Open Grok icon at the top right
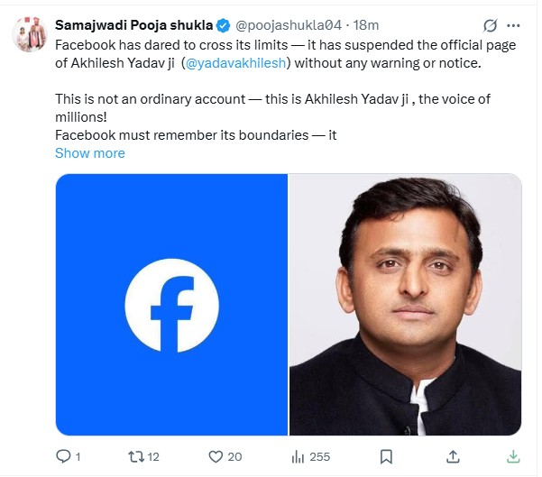The height and width of the screenshot is (477, 542). [490, 24]
